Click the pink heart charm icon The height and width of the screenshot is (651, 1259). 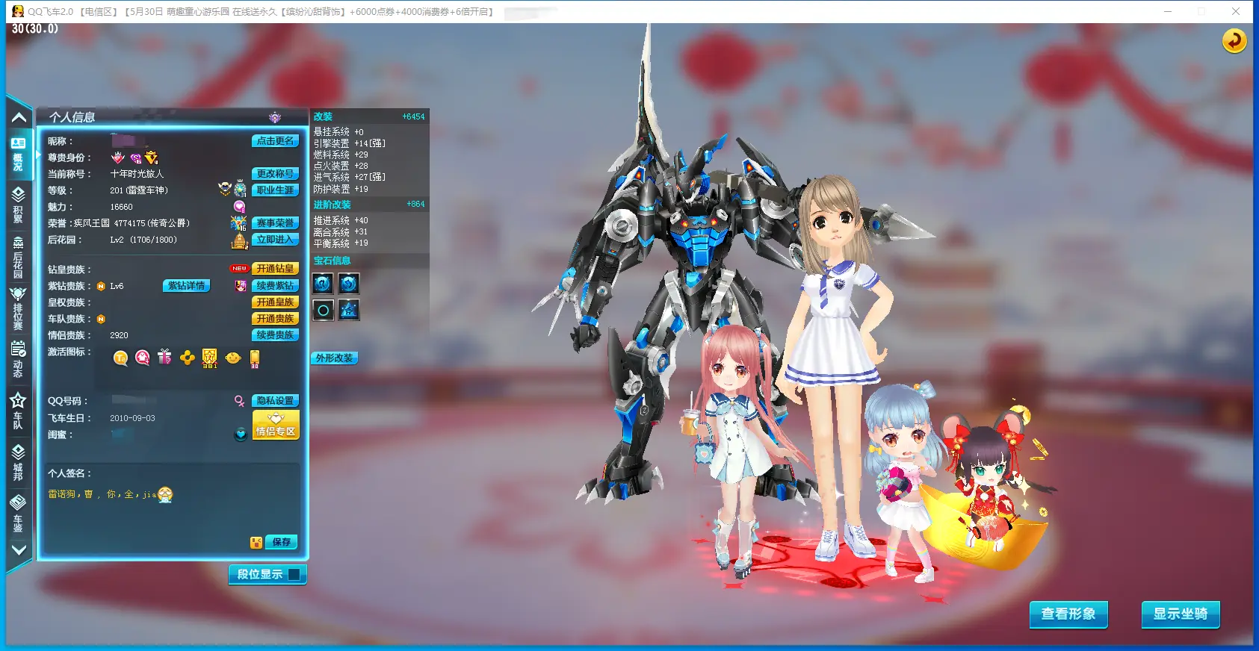click(x=240, y=207)
